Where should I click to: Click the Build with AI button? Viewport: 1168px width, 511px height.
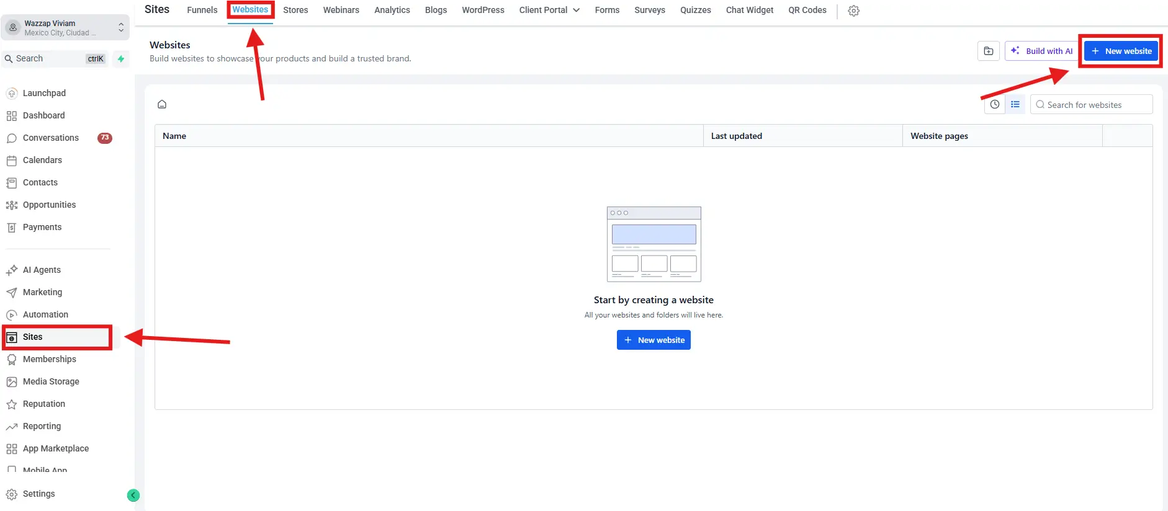[x=1041, y=51]
